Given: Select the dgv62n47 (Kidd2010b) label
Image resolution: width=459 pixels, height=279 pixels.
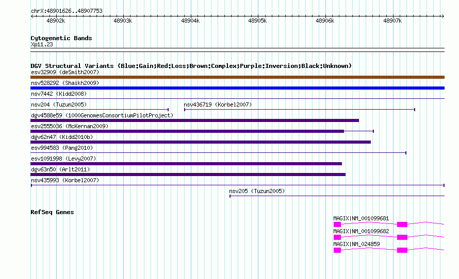Looking at the screenshot, I should (x=62, y=137).
